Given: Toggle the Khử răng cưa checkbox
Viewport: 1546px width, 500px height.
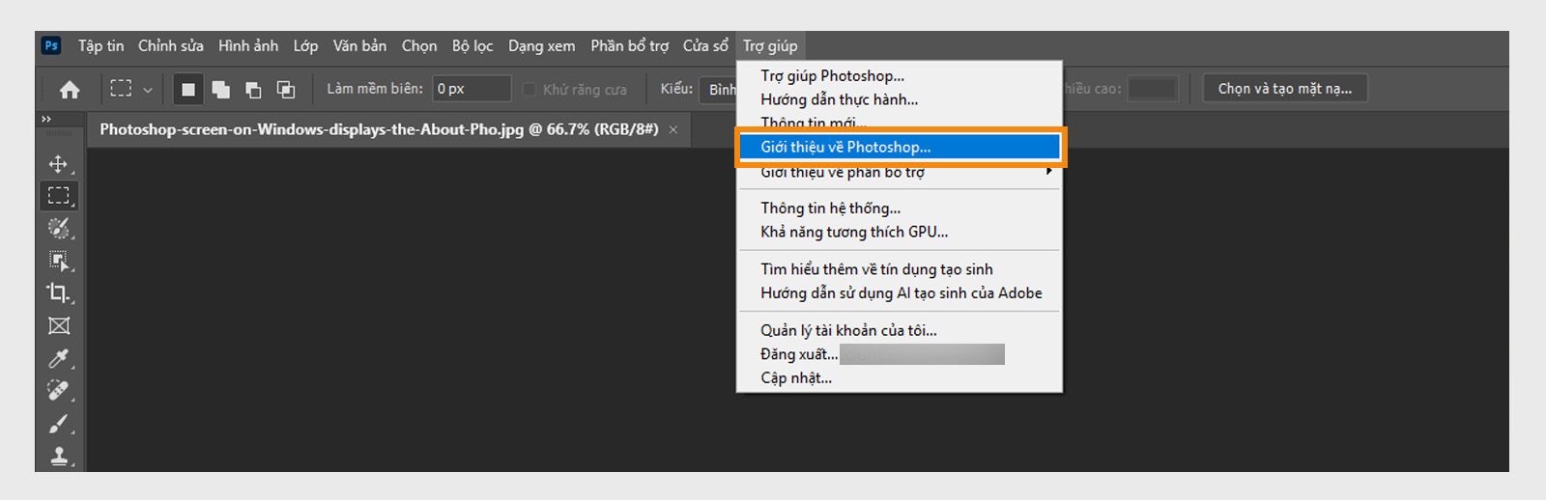Looking at the screenshot, I should [x=529, y=90].
